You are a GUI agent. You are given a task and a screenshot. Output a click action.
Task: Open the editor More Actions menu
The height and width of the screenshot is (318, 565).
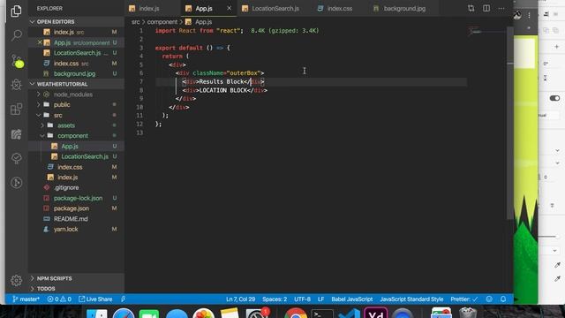point(501,8)
